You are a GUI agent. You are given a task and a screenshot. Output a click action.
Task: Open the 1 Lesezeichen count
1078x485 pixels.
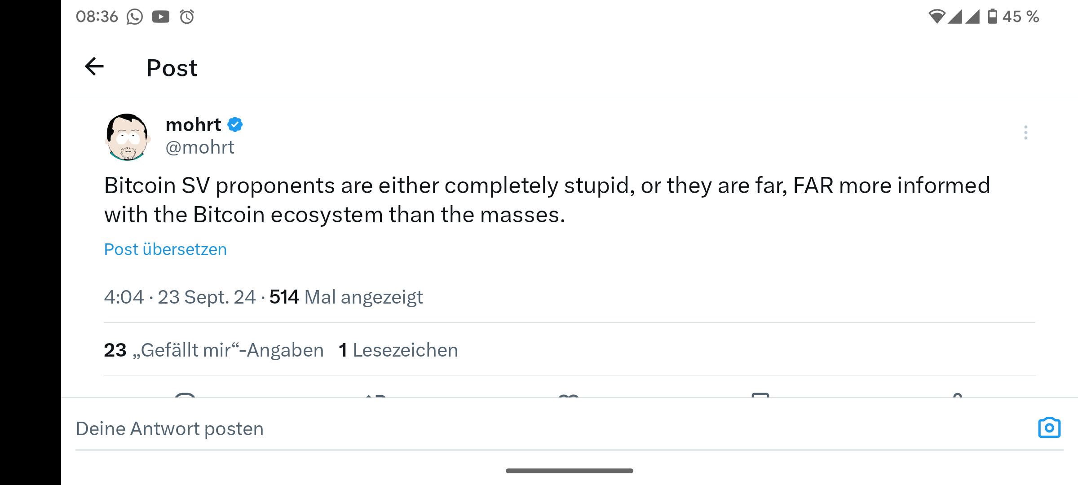[398, 350]
